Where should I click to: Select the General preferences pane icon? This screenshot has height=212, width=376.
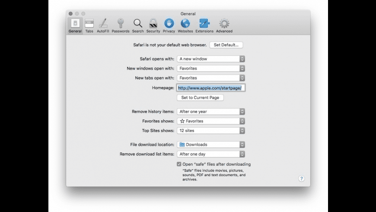(x=75, y=26)
